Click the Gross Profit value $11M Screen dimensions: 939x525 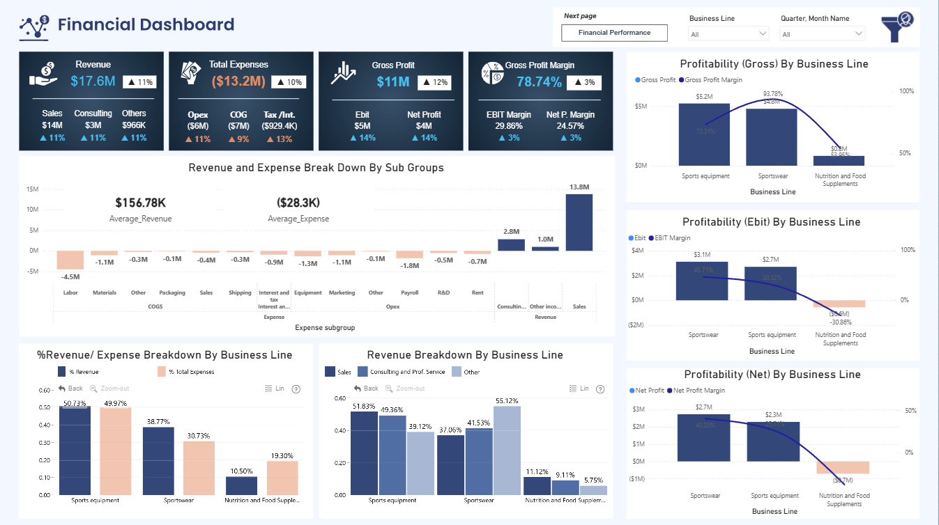[393, 81]
